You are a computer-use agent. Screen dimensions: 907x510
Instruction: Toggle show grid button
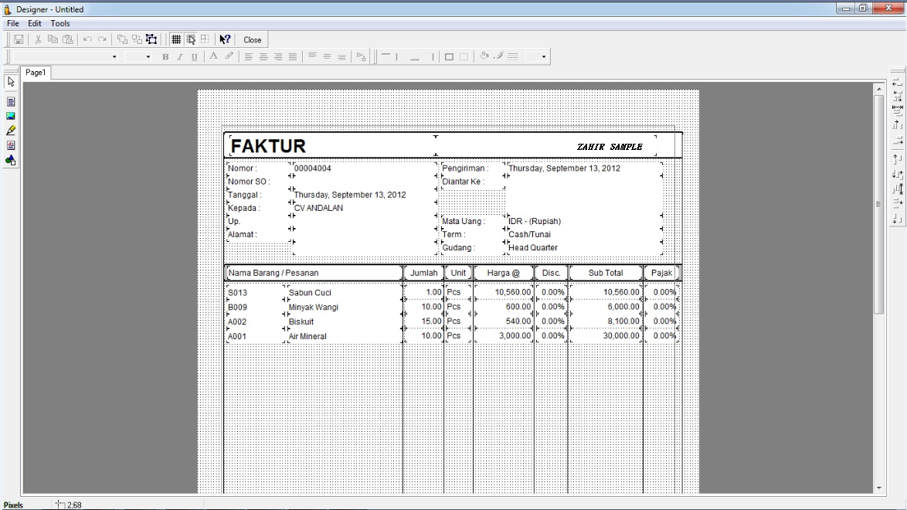176,39
